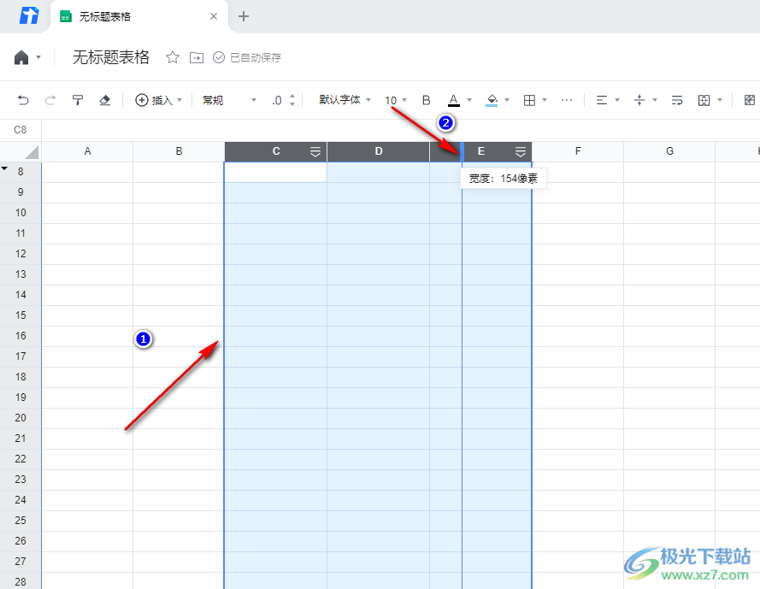Image resolution: width=760 pixels, height=589 pixels.
Task: Select row 20 header
Action: [x=21, y=418]
